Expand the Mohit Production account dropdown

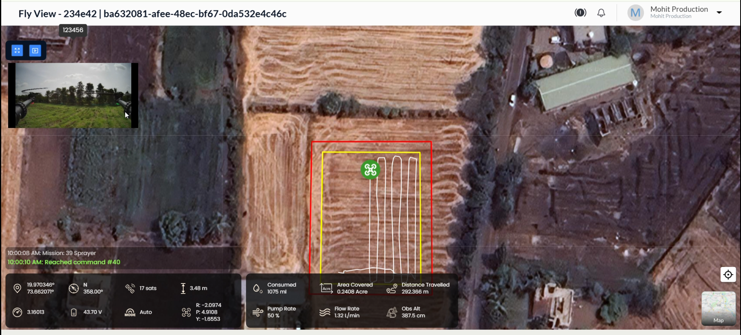pyautogui.click(x=719, y=12)
